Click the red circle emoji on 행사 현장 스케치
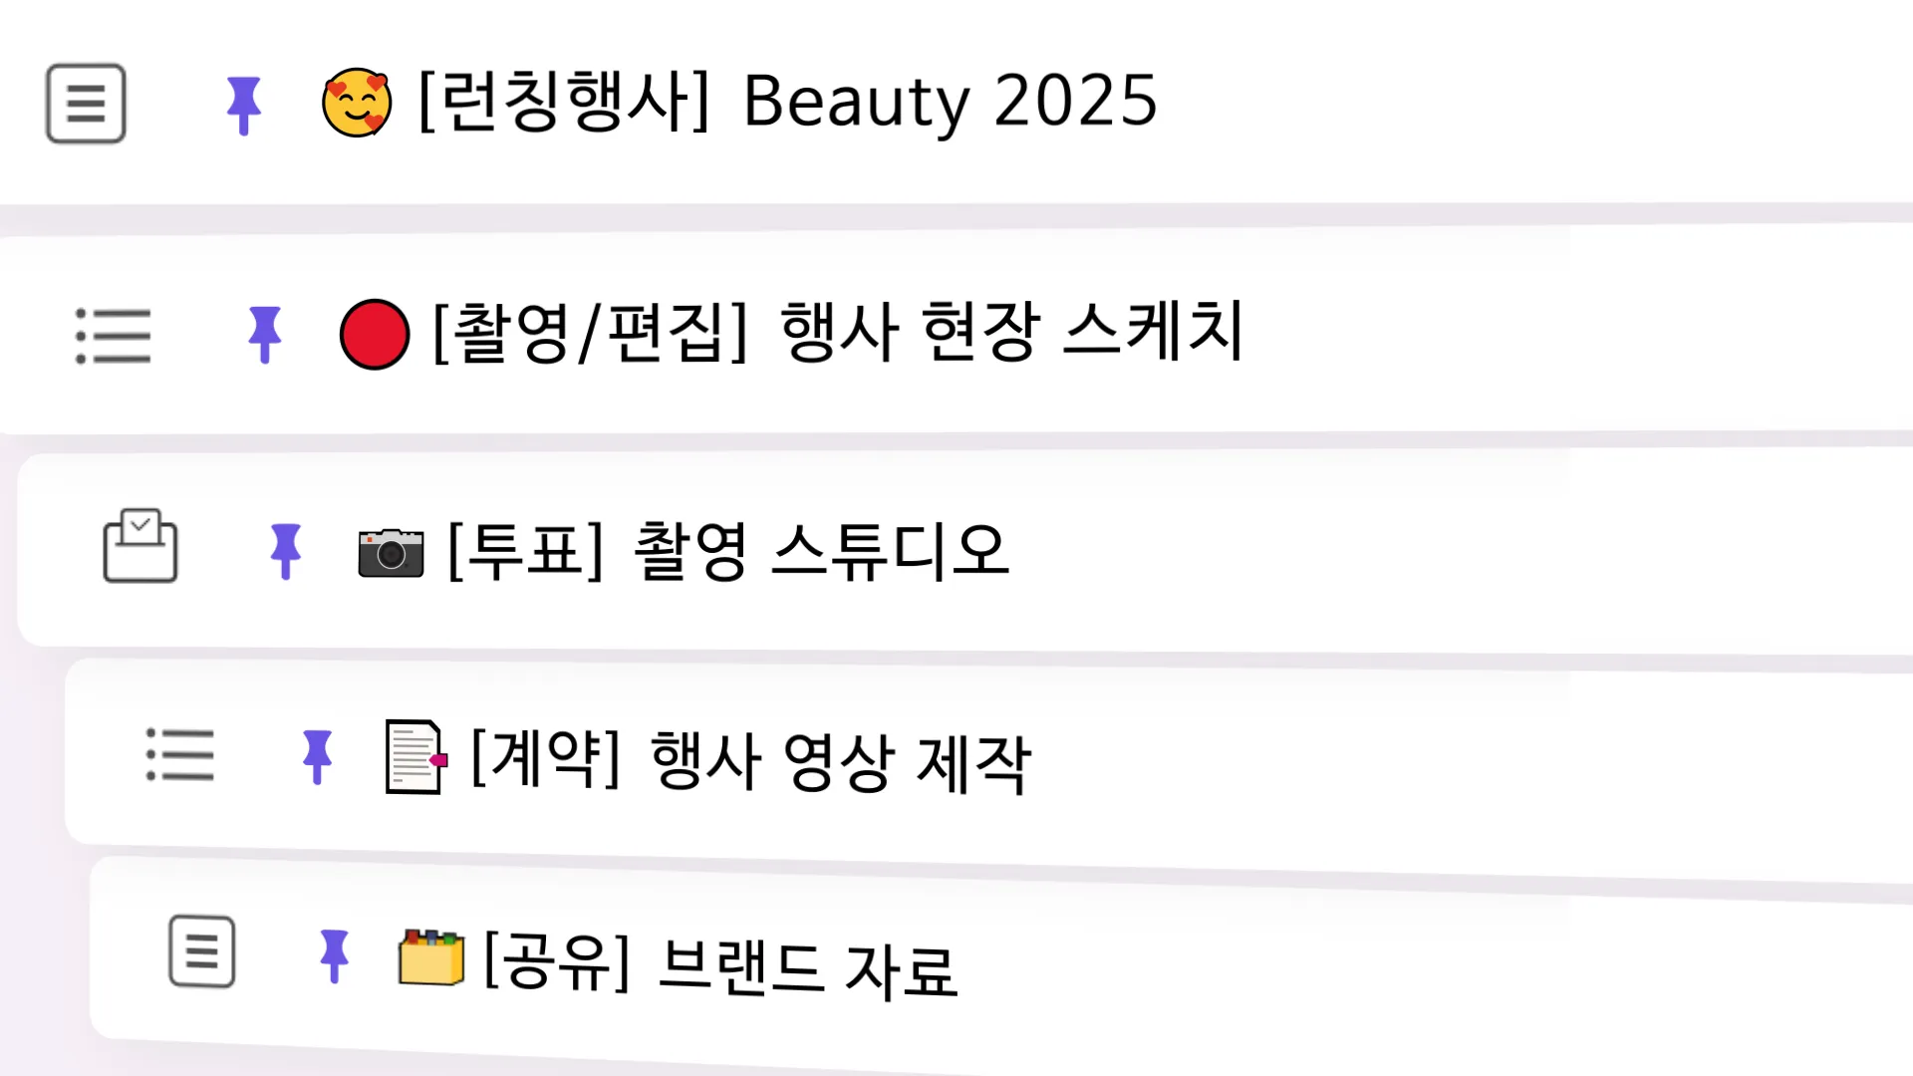This screenshot has height=1076, width=1913. (374, 335)
